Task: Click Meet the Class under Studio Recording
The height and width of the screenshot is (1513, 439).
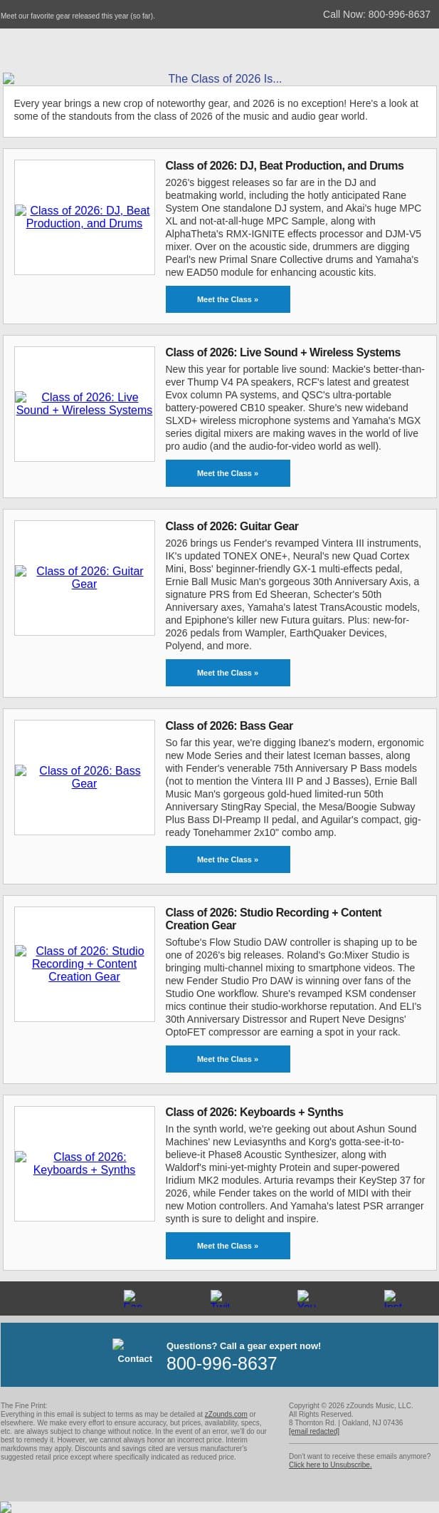Action: [x=228, y=1059]
